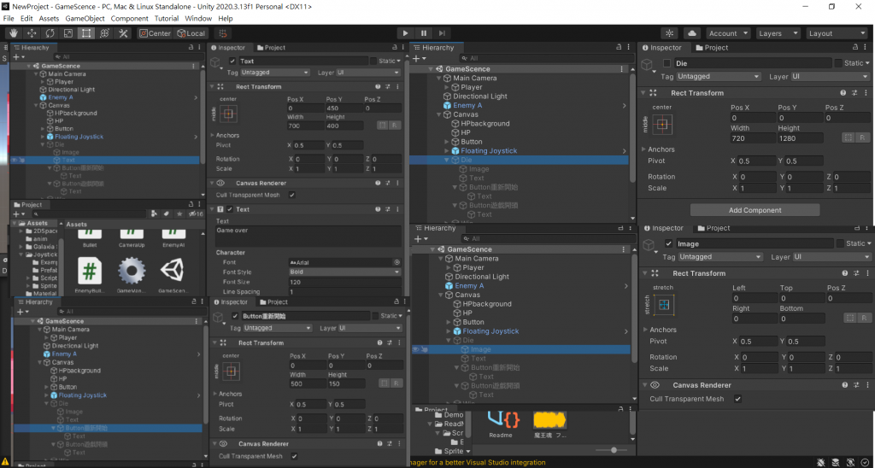Click GameScene Unity asset icon
The width and height of the screenshot is (875, 468).
(173, 271)
